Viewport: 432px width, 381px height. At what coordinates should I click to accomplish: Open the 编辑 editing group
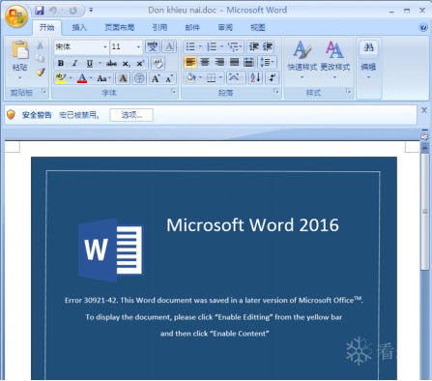coord(368,61)
